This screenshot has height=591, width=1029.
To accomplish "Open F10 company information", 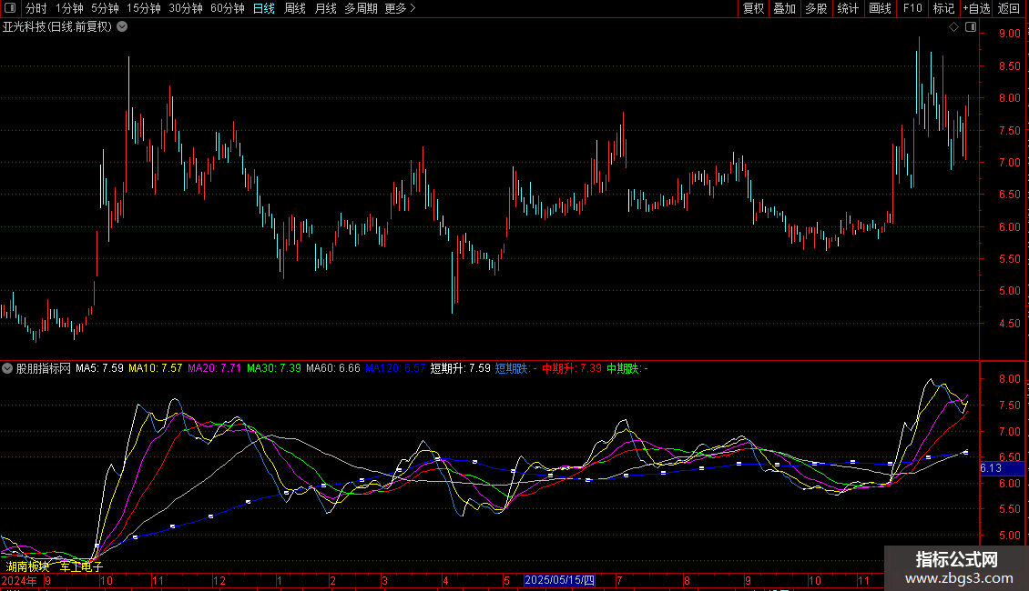I will 912,8.
